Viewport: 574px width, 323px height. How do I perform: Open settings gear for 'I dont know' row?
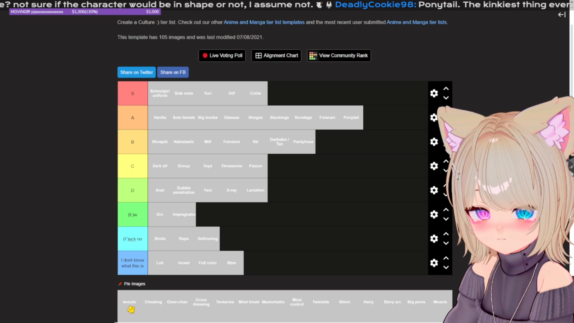coord(434,263)
